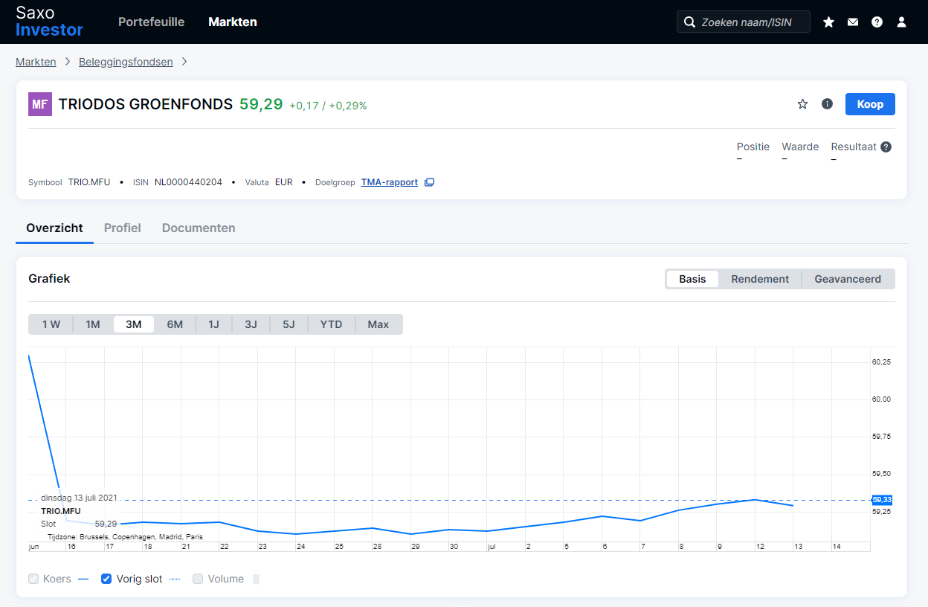Click the MF fund type badge
Screen dimensions: 928x607
pyautogui.click(x=40, y=104)
